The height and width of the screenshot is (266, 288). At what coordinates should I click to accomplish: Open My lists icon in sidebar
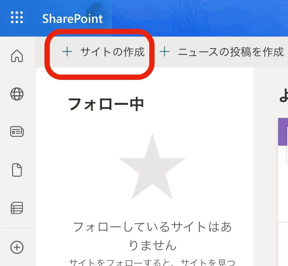pyautogui.click(x=17, y=208)
